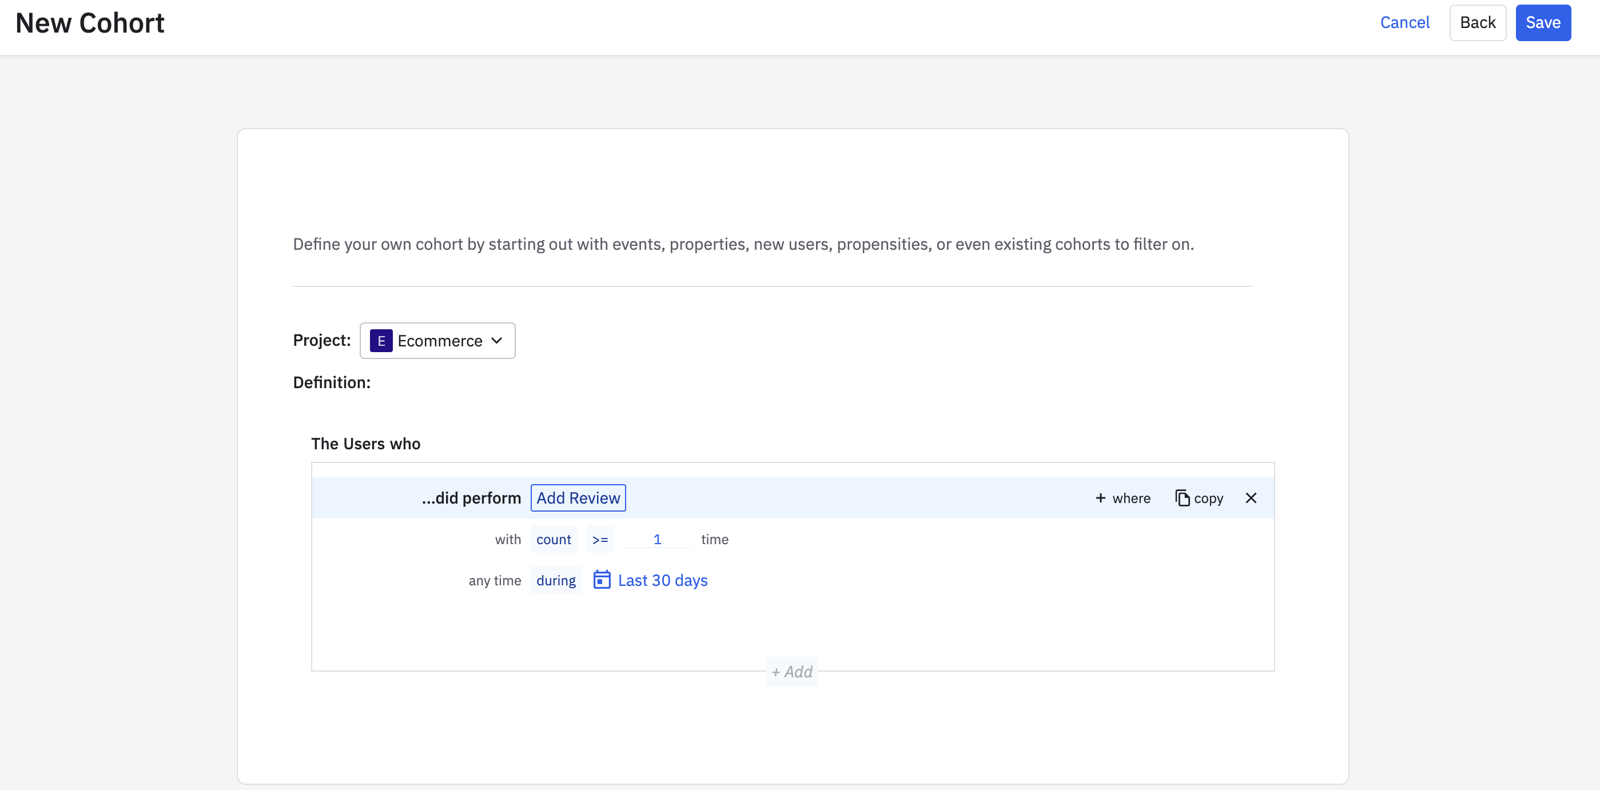Click the + Add condition button
The width and height of the screenshot is (1600, 790).
click(791, 671)
